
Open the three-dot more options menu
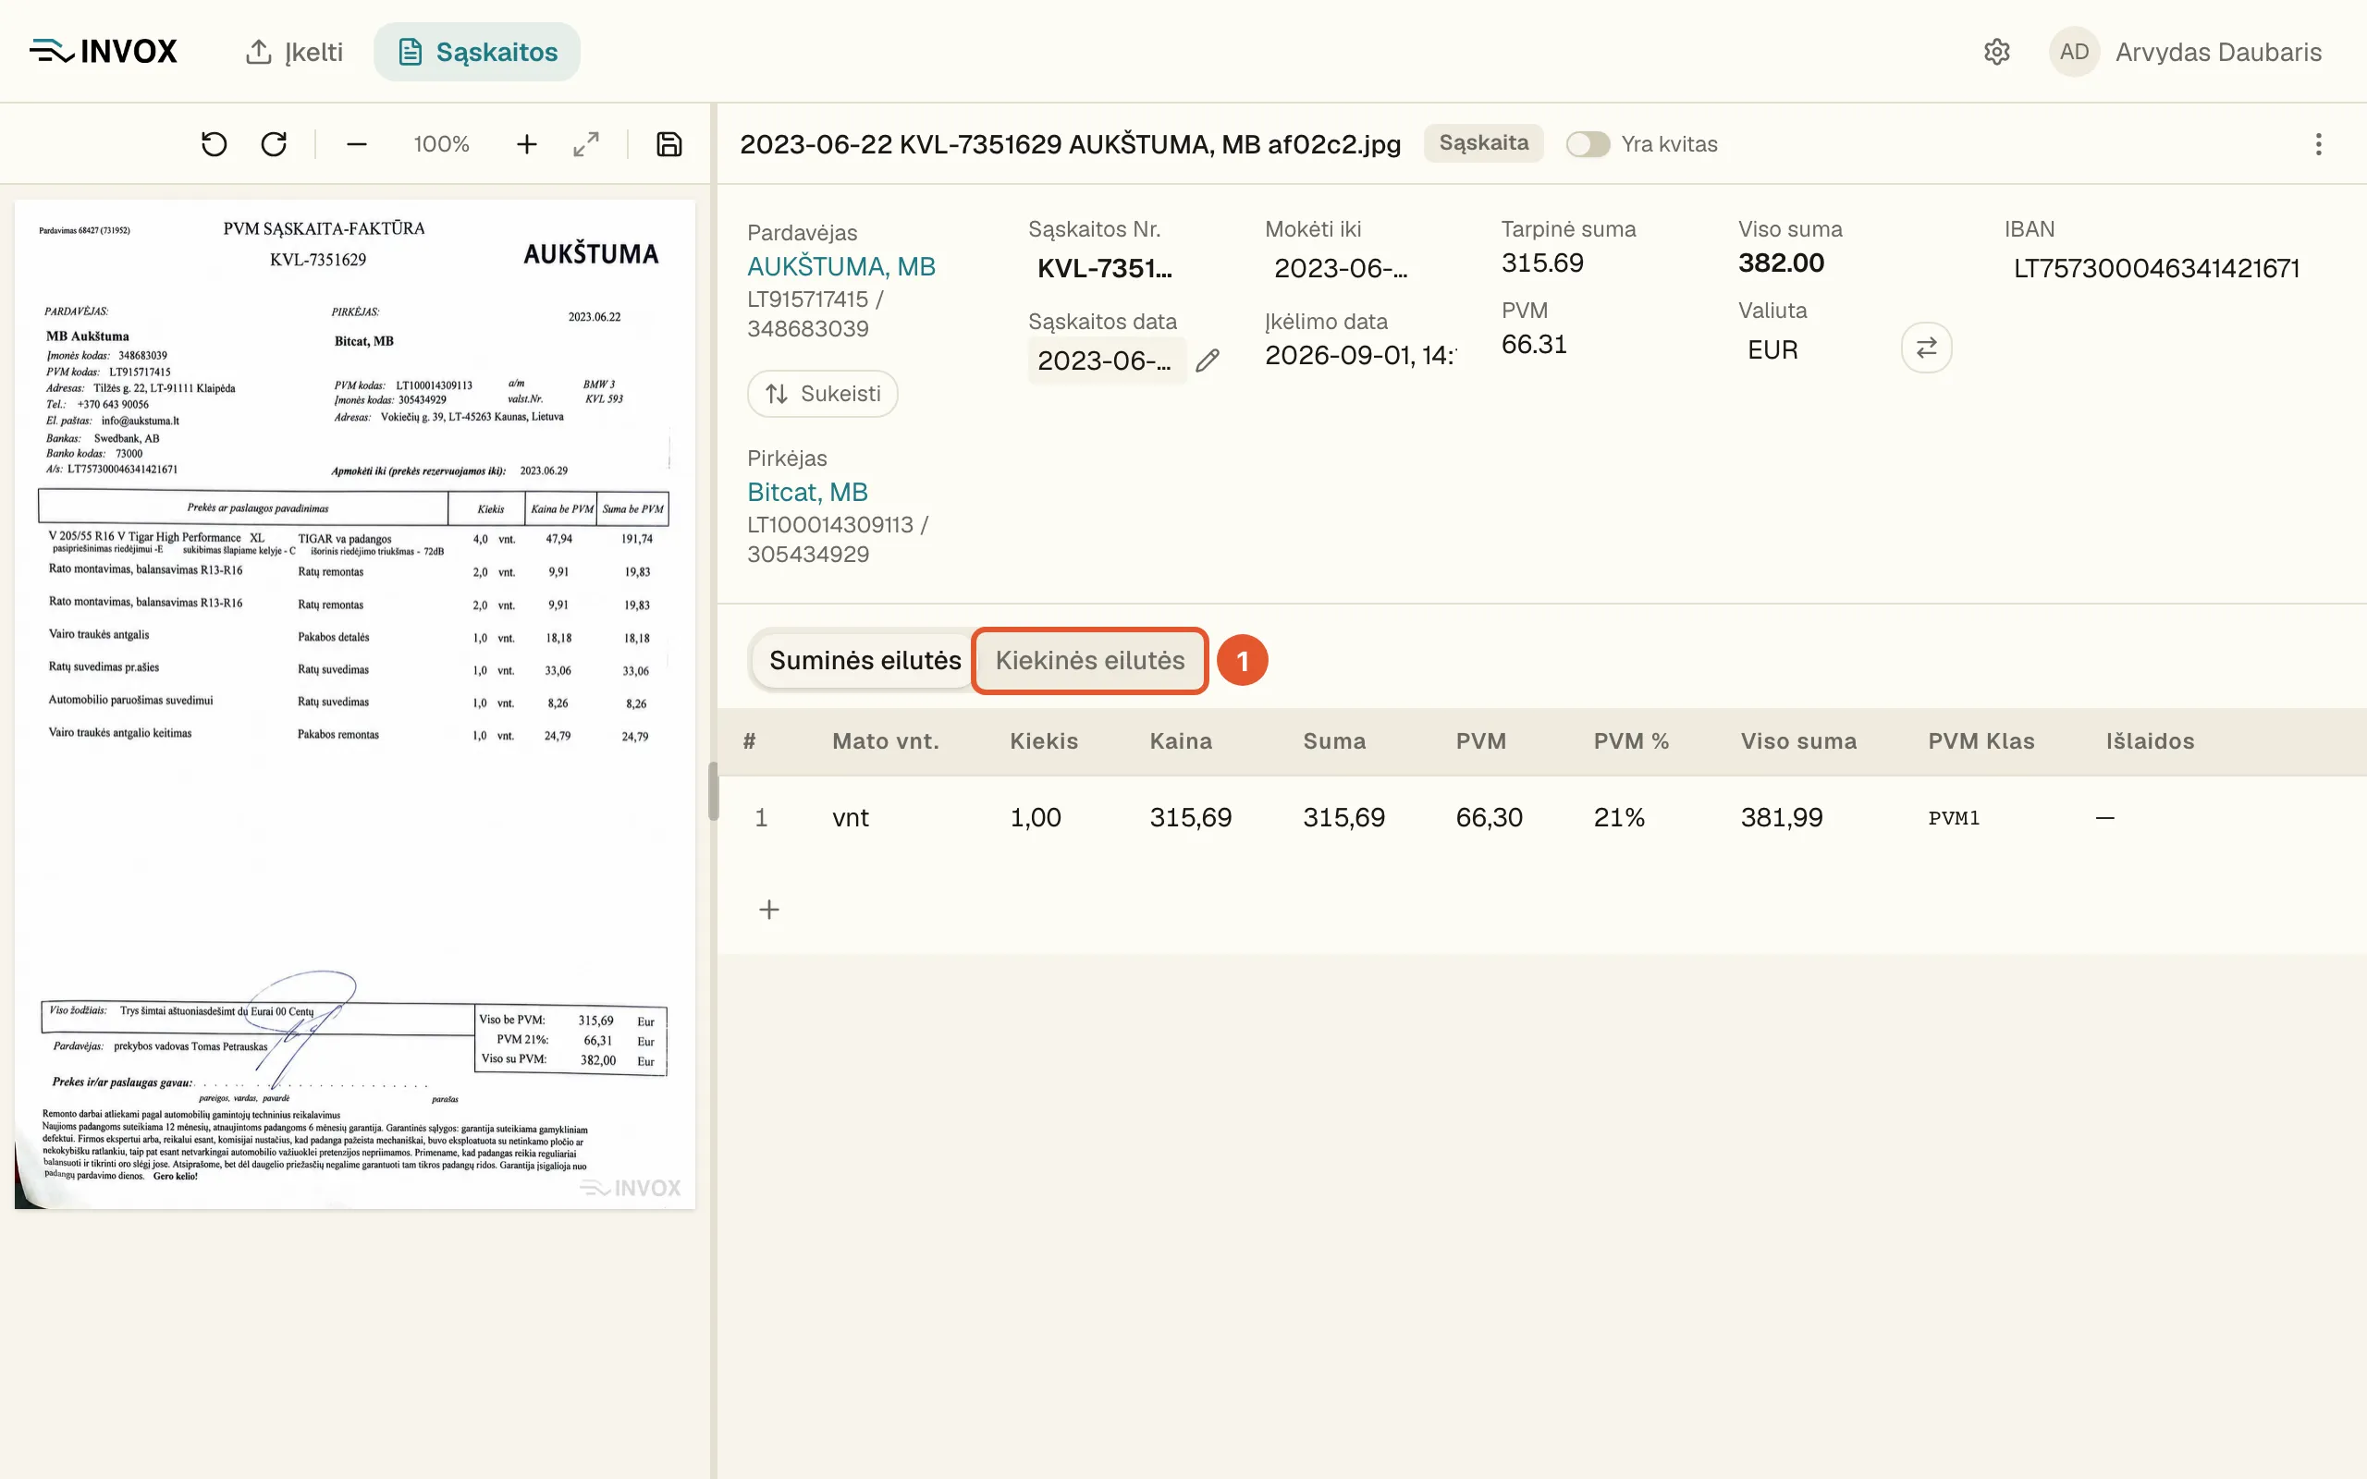(2318, 145)
